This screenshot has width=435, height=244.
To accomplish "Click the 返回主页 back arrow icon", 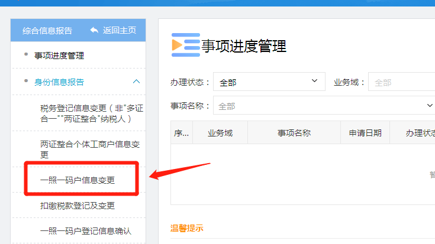I will [94, 30].
